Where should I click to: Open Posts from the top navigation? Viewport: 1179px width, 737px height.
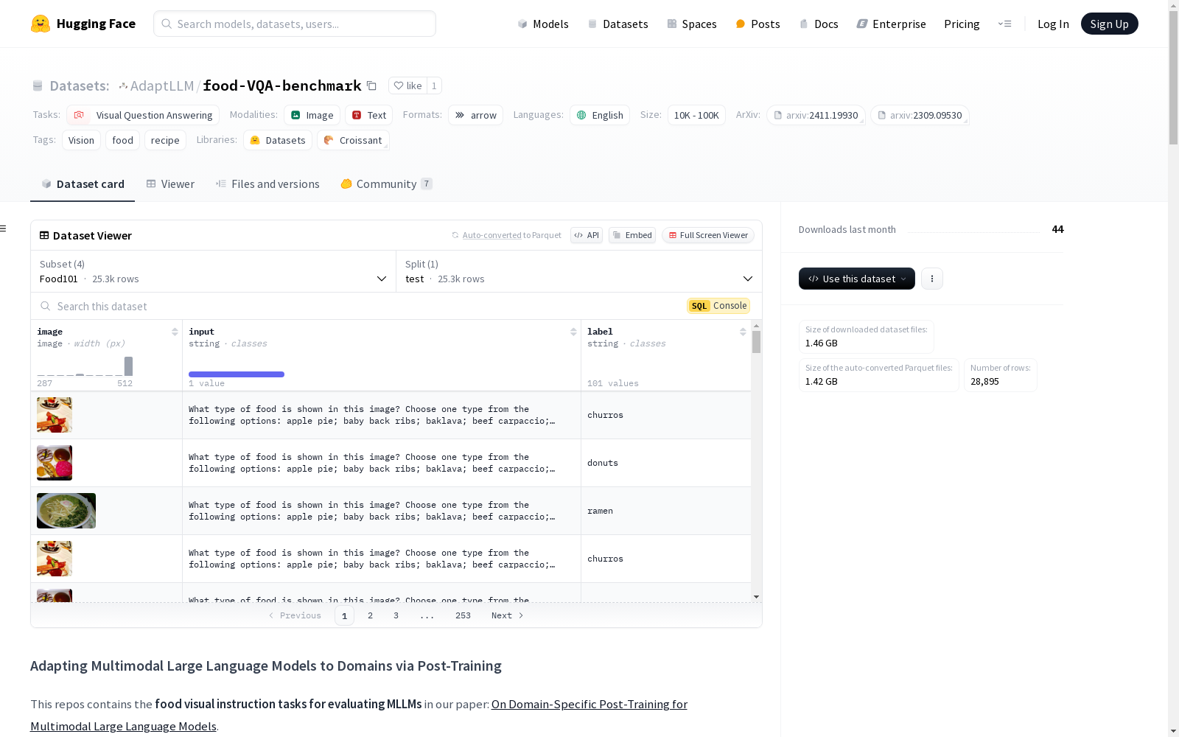(x=758, y=24)
